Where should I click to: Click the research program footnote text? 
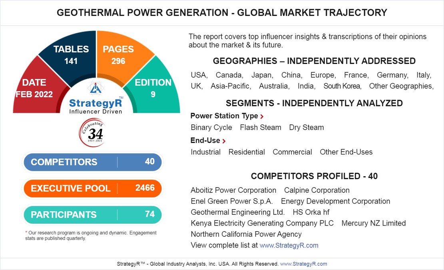click(91, 236)
